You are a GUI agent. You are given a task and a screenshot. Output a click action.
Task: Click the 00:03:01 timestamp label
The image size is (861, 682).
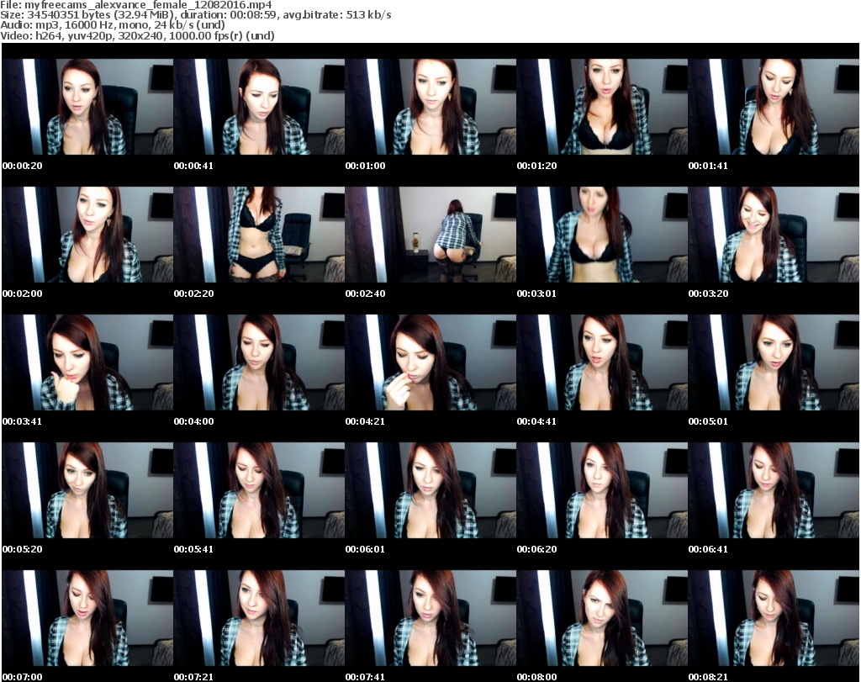pyautogui.click(x=536, y=293)
